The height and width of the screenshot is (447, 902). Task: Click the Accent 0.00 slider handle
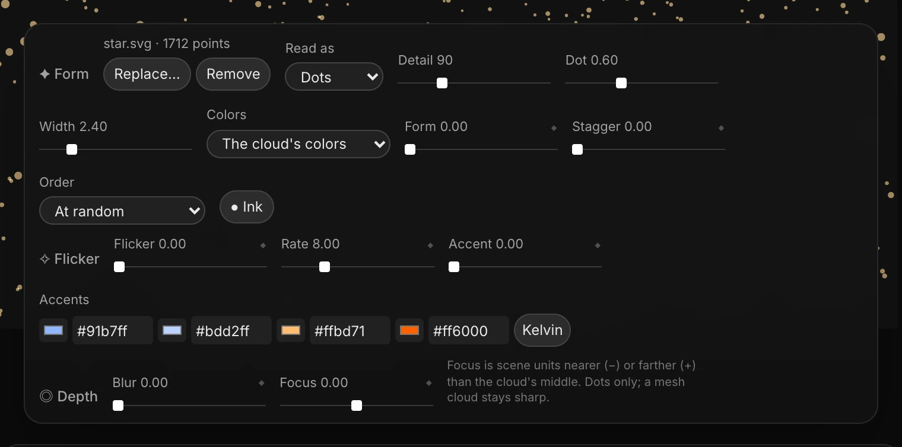point(454,267)
